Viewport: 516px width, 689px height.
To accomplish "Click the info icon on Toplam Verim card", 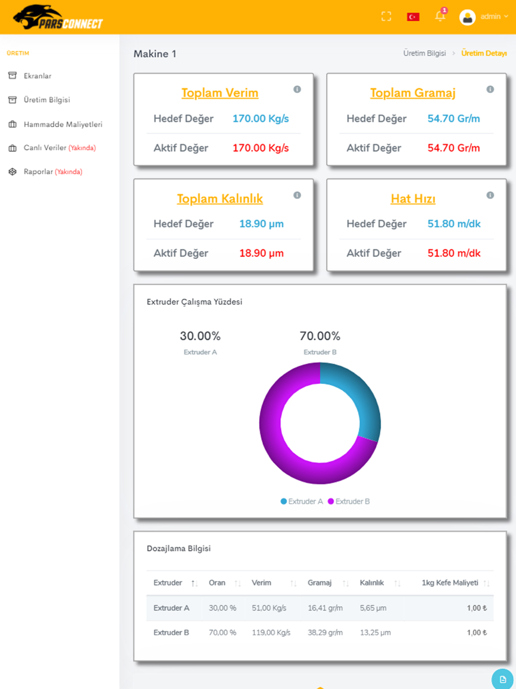I will click(x=297, y=89).
